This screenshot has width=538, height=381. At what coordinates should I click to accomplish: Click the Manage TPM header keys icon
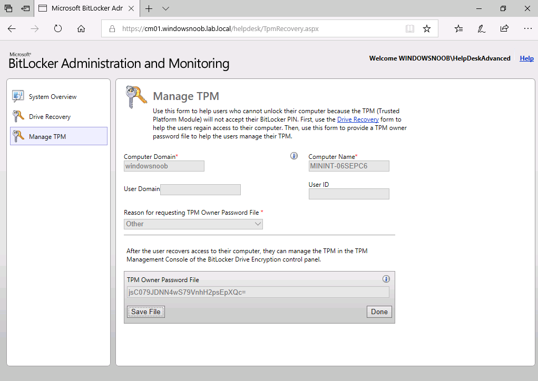click(136, 97)
